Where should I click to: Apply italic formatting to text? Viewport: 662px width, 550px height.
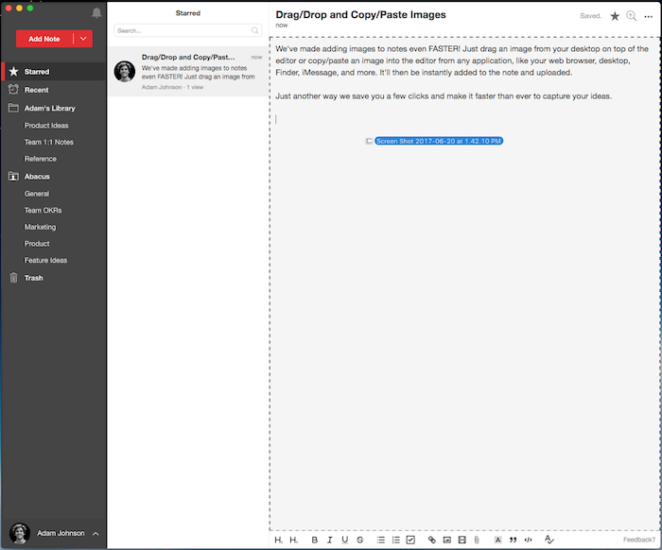pyautogui.click(x=329, y=540)
